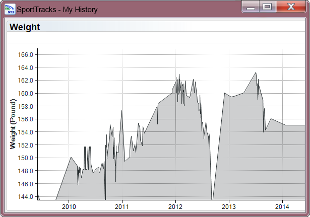Maximize the SportTracks window

click(267, 7)
